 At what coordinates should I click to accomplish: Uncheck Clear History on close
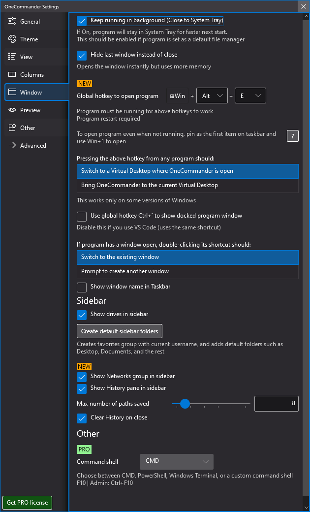click(82, 418)
